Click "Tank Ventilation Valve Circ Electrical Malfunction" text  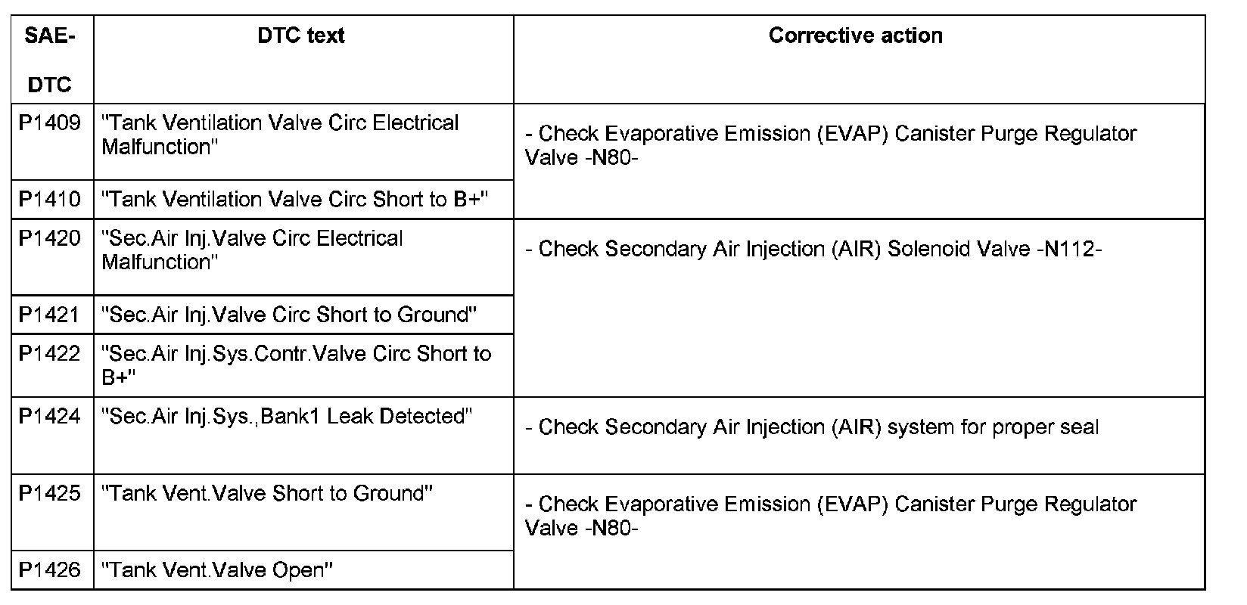(x=280, y=135)
